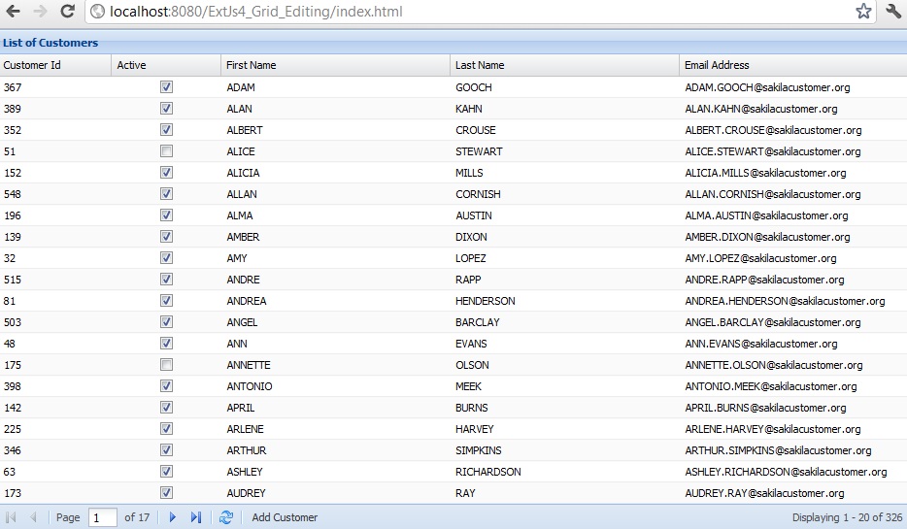
Task: Toggle Active checkbox for ANDRE RAPP
Action: tap(166, 280)
